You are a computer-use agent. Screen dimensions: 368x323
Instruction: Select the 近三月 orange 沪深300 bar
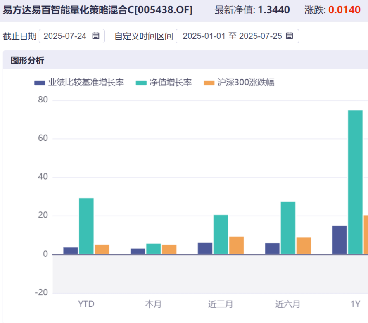[x=237, y=245]
